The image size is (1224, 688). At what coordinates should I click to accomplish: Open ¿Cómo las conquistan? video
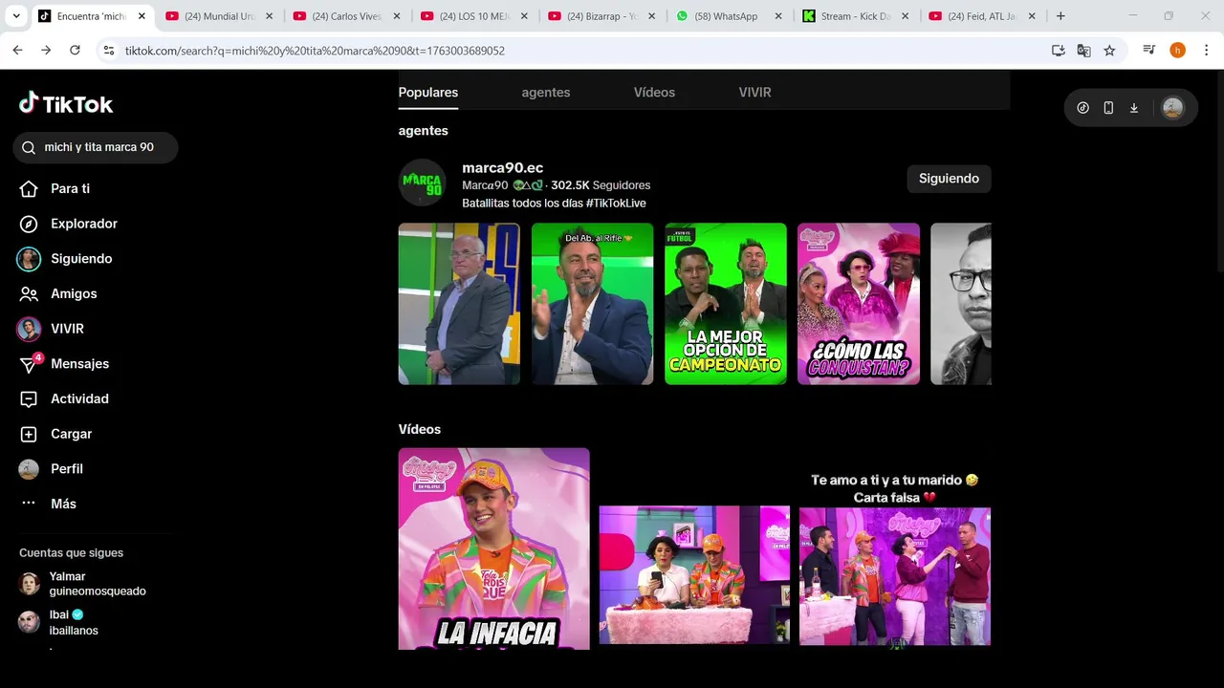click(x=859, y=304)
